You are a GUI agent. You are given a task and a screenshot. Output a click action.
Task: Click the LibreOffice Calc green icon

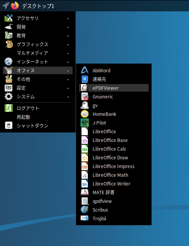tap(85, 149)
